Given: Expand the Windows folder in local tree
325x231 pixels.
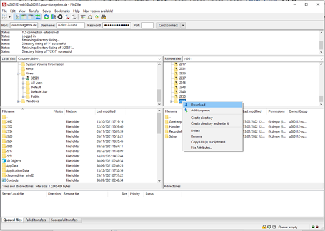Looking at the screenshot, I should click(18, 101).
